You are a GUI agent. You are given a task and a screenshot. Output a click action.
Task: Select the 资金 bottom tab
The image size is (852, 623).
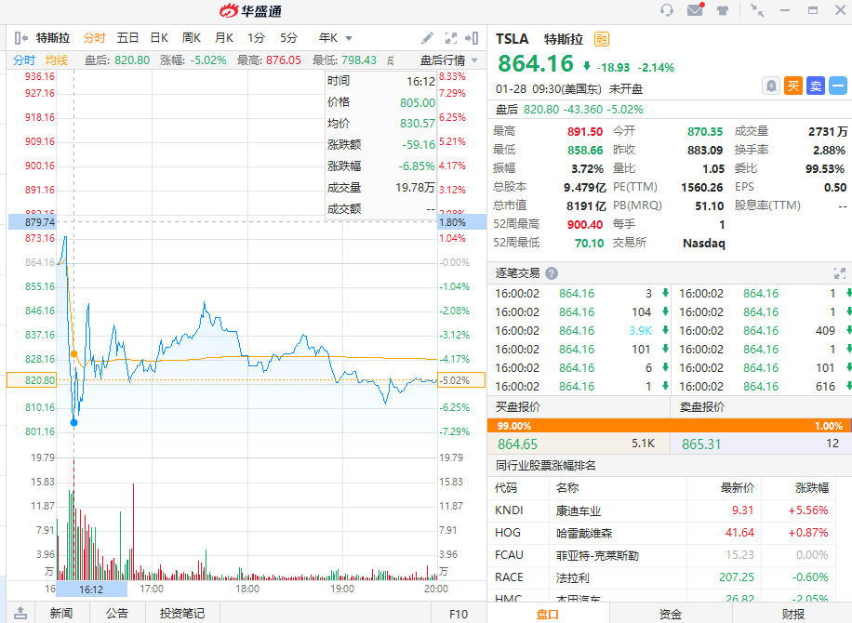pyautogui.click(x=671, y=614)
